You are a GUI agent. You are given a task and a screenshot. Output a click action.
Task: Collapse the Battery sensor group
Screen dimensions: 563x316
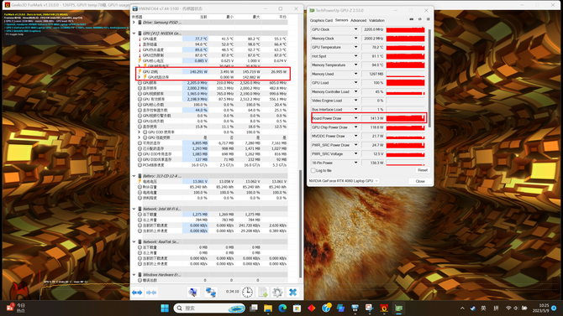tap(134, 176)
